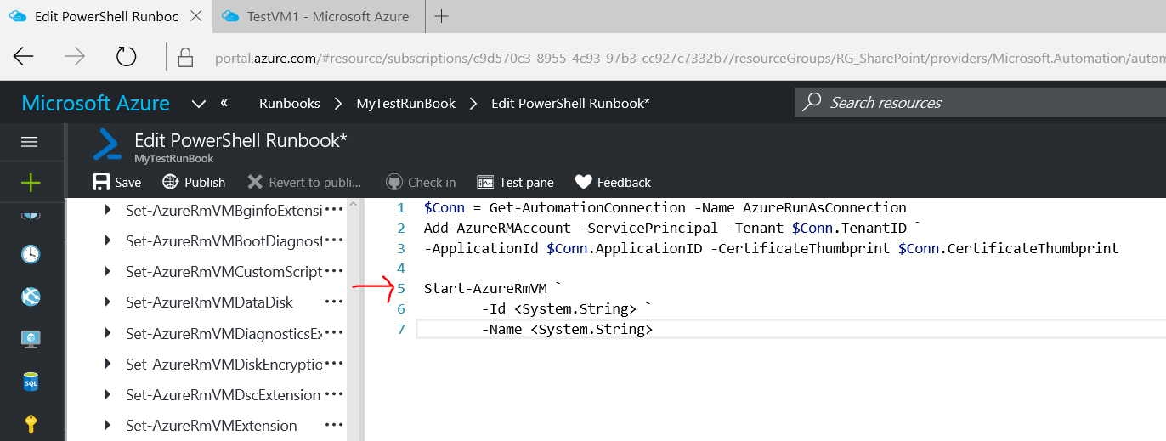Open ellipsis menu for Set-AzureRmVMDiagnosticsExtension
This screenshot has width=1166, height=441.
(334, 333)
